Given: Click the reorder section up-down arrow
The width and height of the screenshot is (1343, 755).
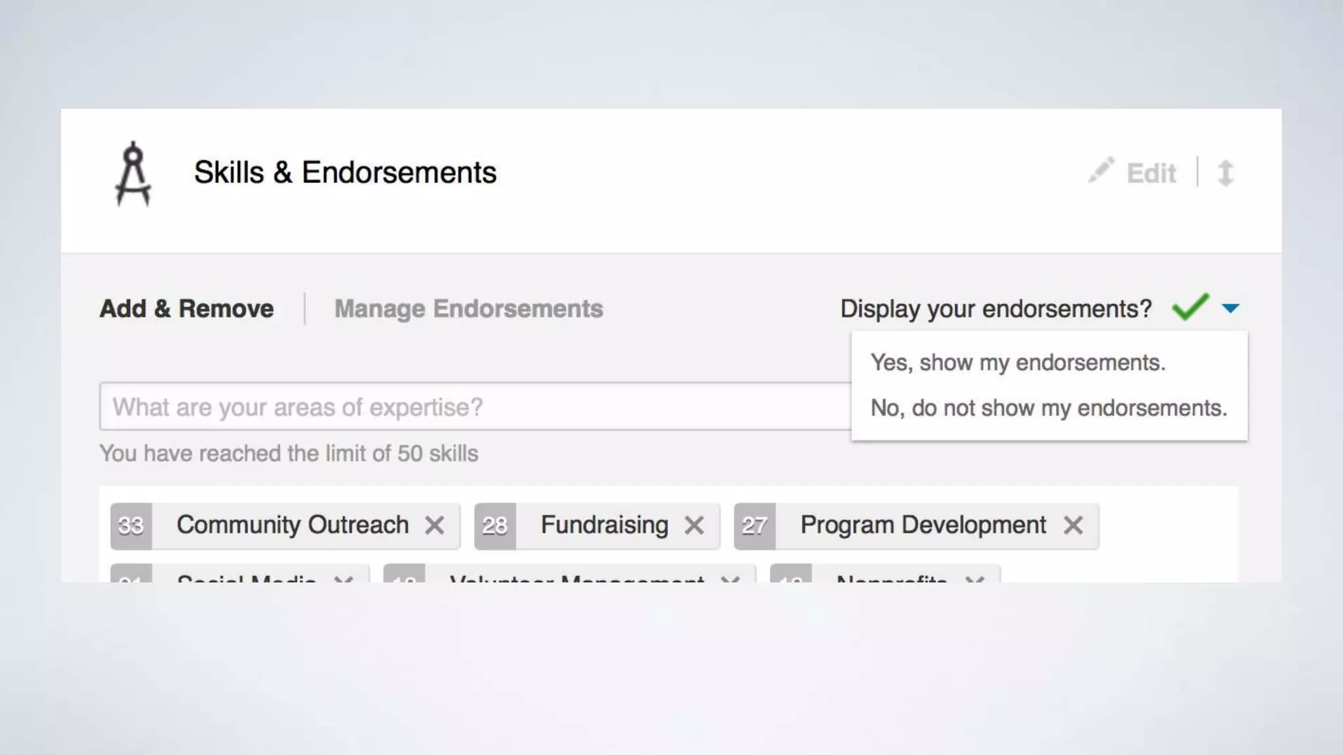Looking at the screenshot, I should pos(1226,174).
